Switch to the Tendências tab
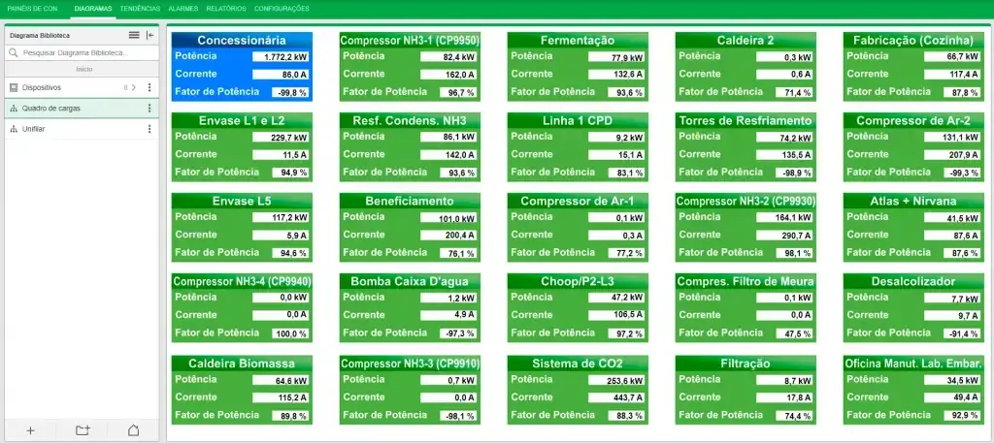Viewport: 994px width, 443px height. pos(140,9)
